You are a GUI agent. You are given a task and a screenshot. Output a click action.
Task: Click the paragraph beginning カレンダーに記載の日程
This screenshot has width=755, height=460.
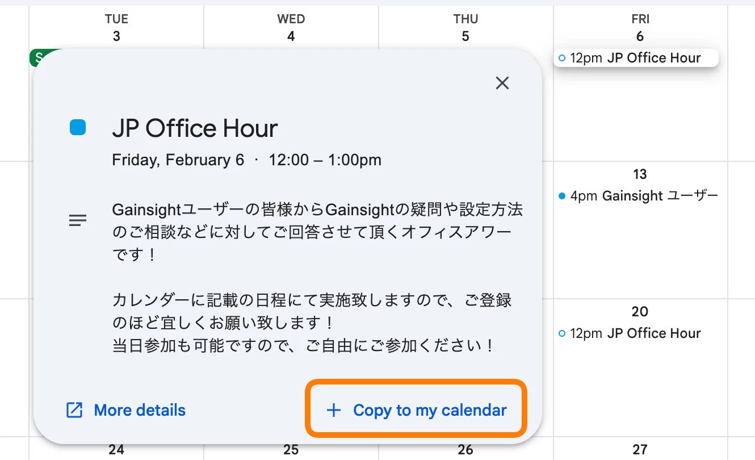coord(312,311)
